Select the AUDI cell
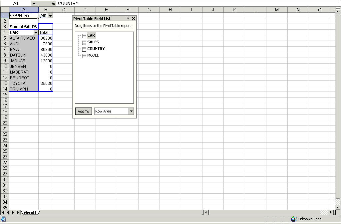This screenshot has width=341, height=224. click(24, 44)
